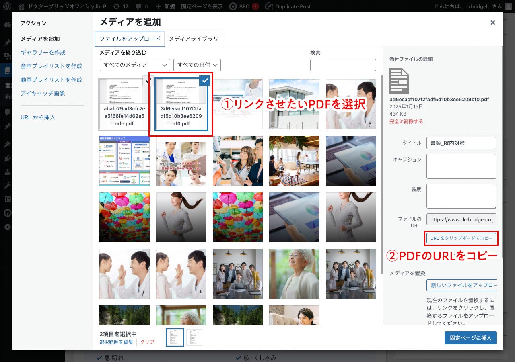Click 固定ページを表示 in the admin bar

[202, 6]
